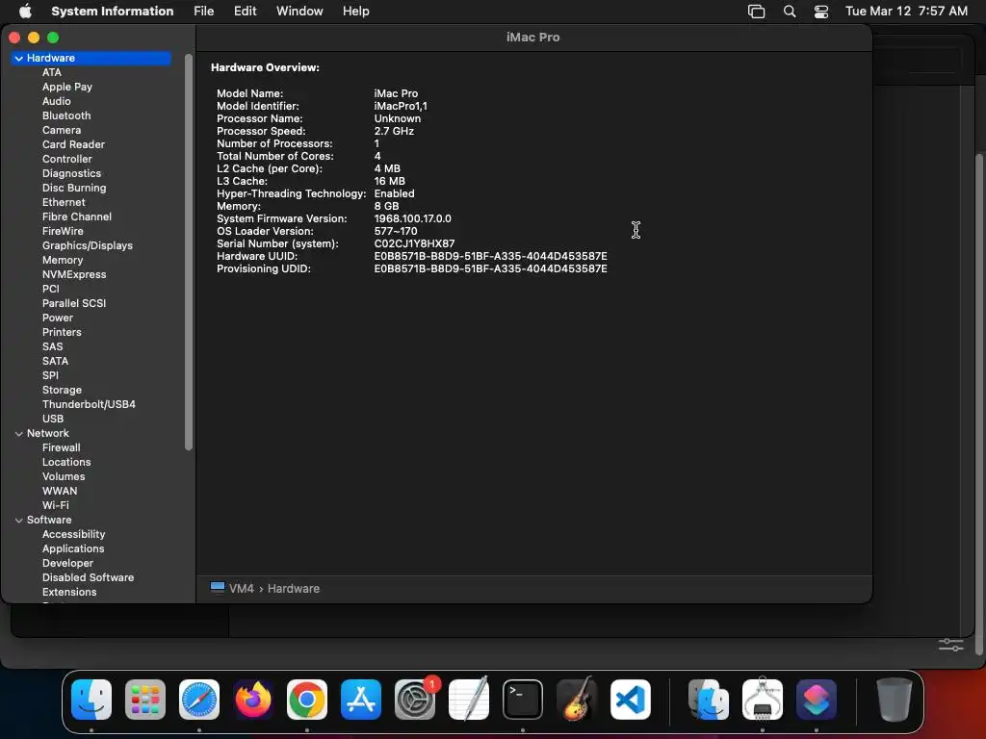This screenshot has height=739, width=986.
Task: Open GarageBand from the dock
Action: (x=577, y=700)
